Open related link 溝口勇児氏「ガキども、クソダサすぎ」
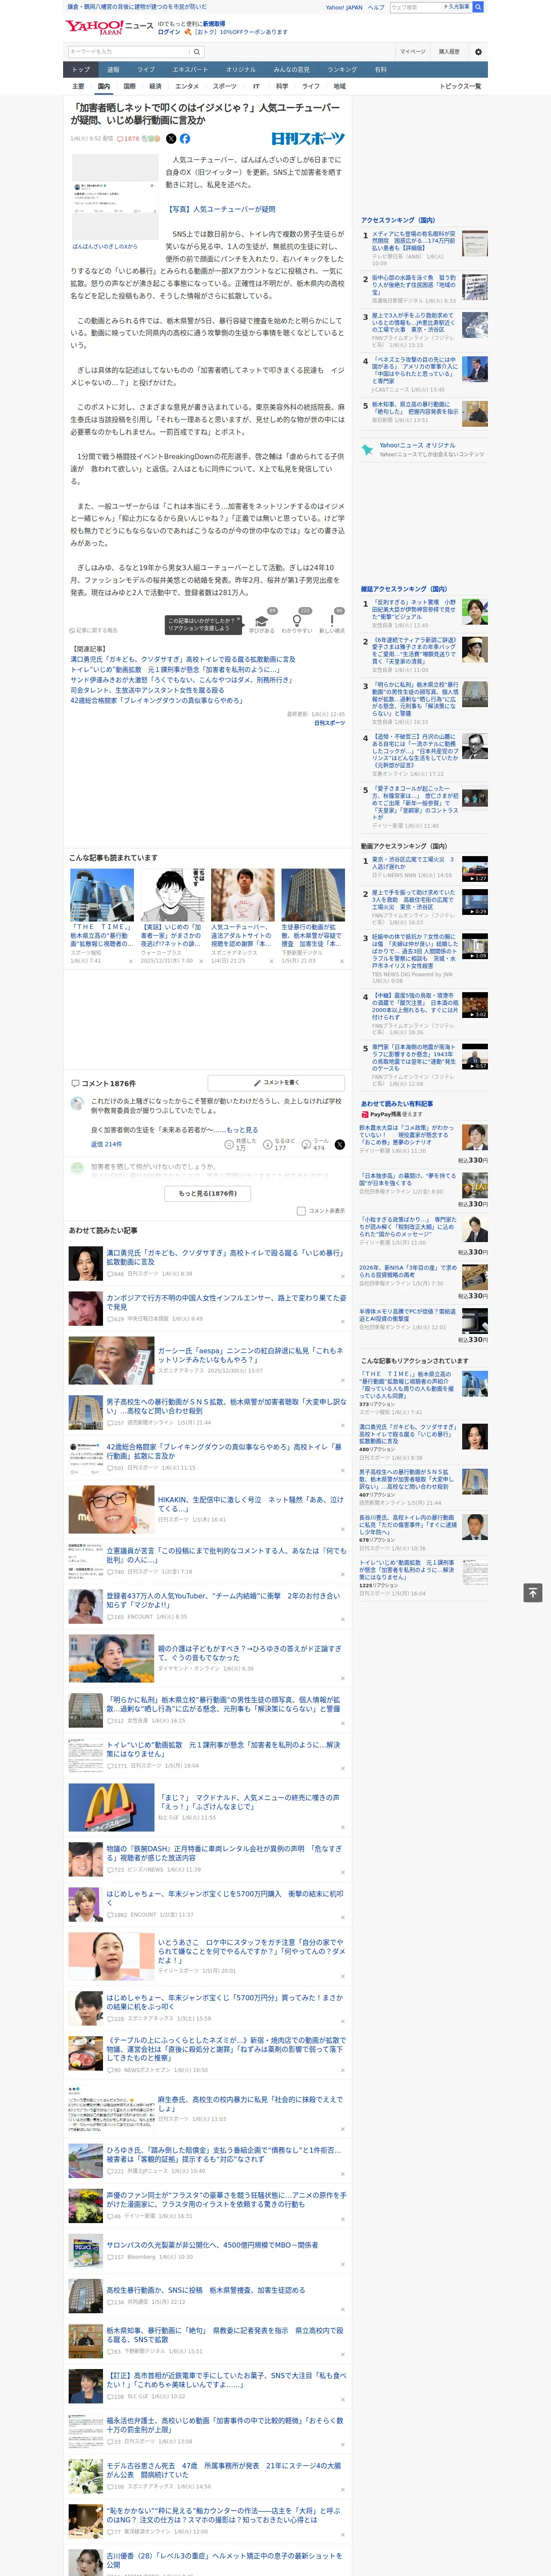The height and width of the screenshot is (2576, 551). (183, 660)
